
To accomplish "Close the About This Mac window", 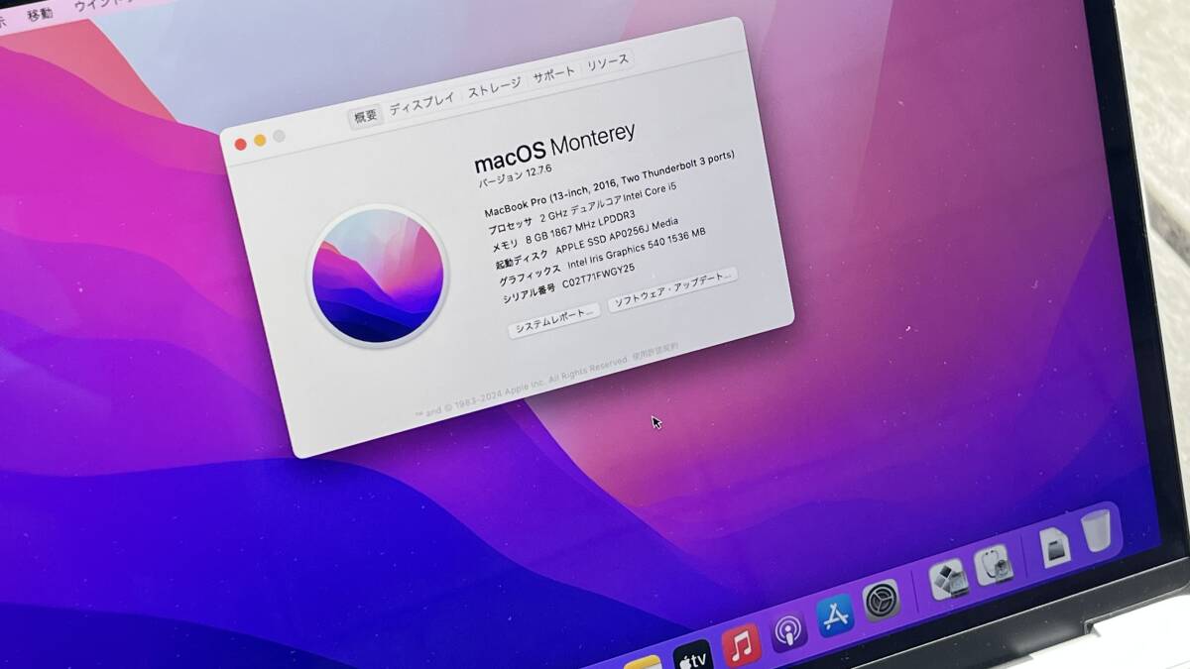I will 240,145.
